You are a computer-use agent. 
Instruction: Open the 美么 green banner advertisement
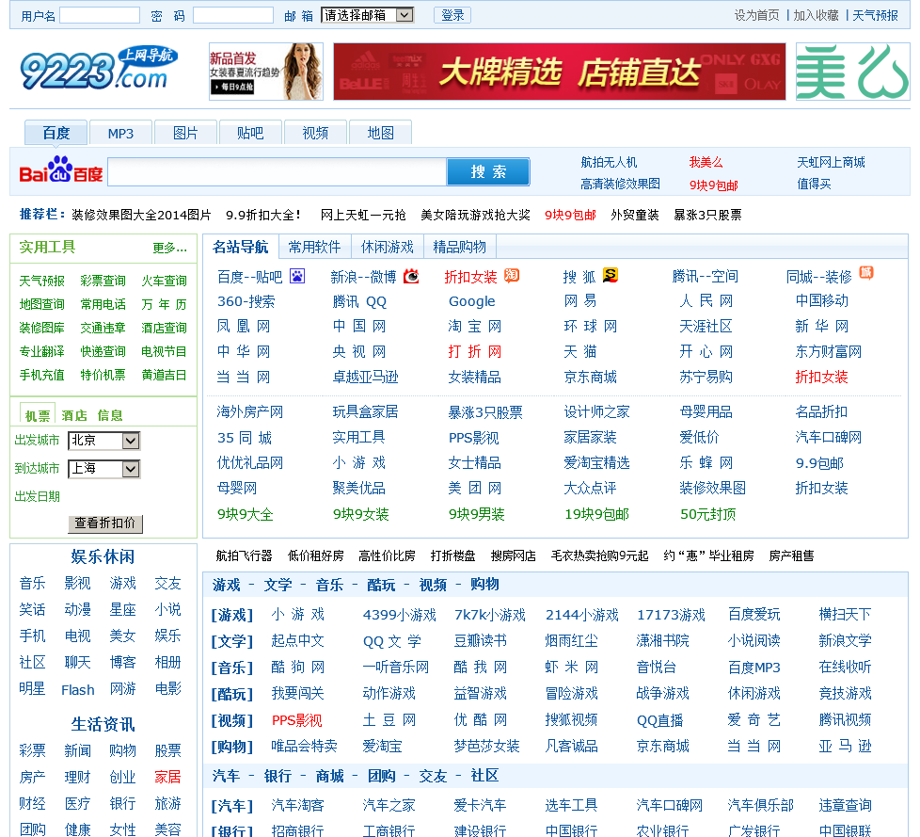tap(852, 72)
